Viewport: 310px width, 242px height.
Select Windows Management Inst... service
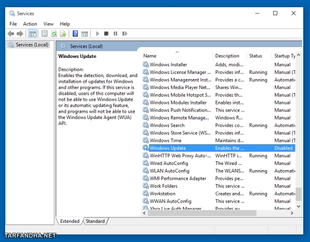[180, 80]
